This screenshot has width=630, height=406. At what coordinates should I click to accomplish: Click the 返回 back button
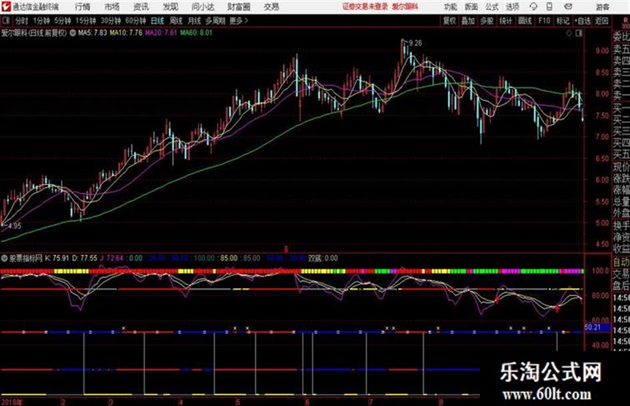(601, 21)
